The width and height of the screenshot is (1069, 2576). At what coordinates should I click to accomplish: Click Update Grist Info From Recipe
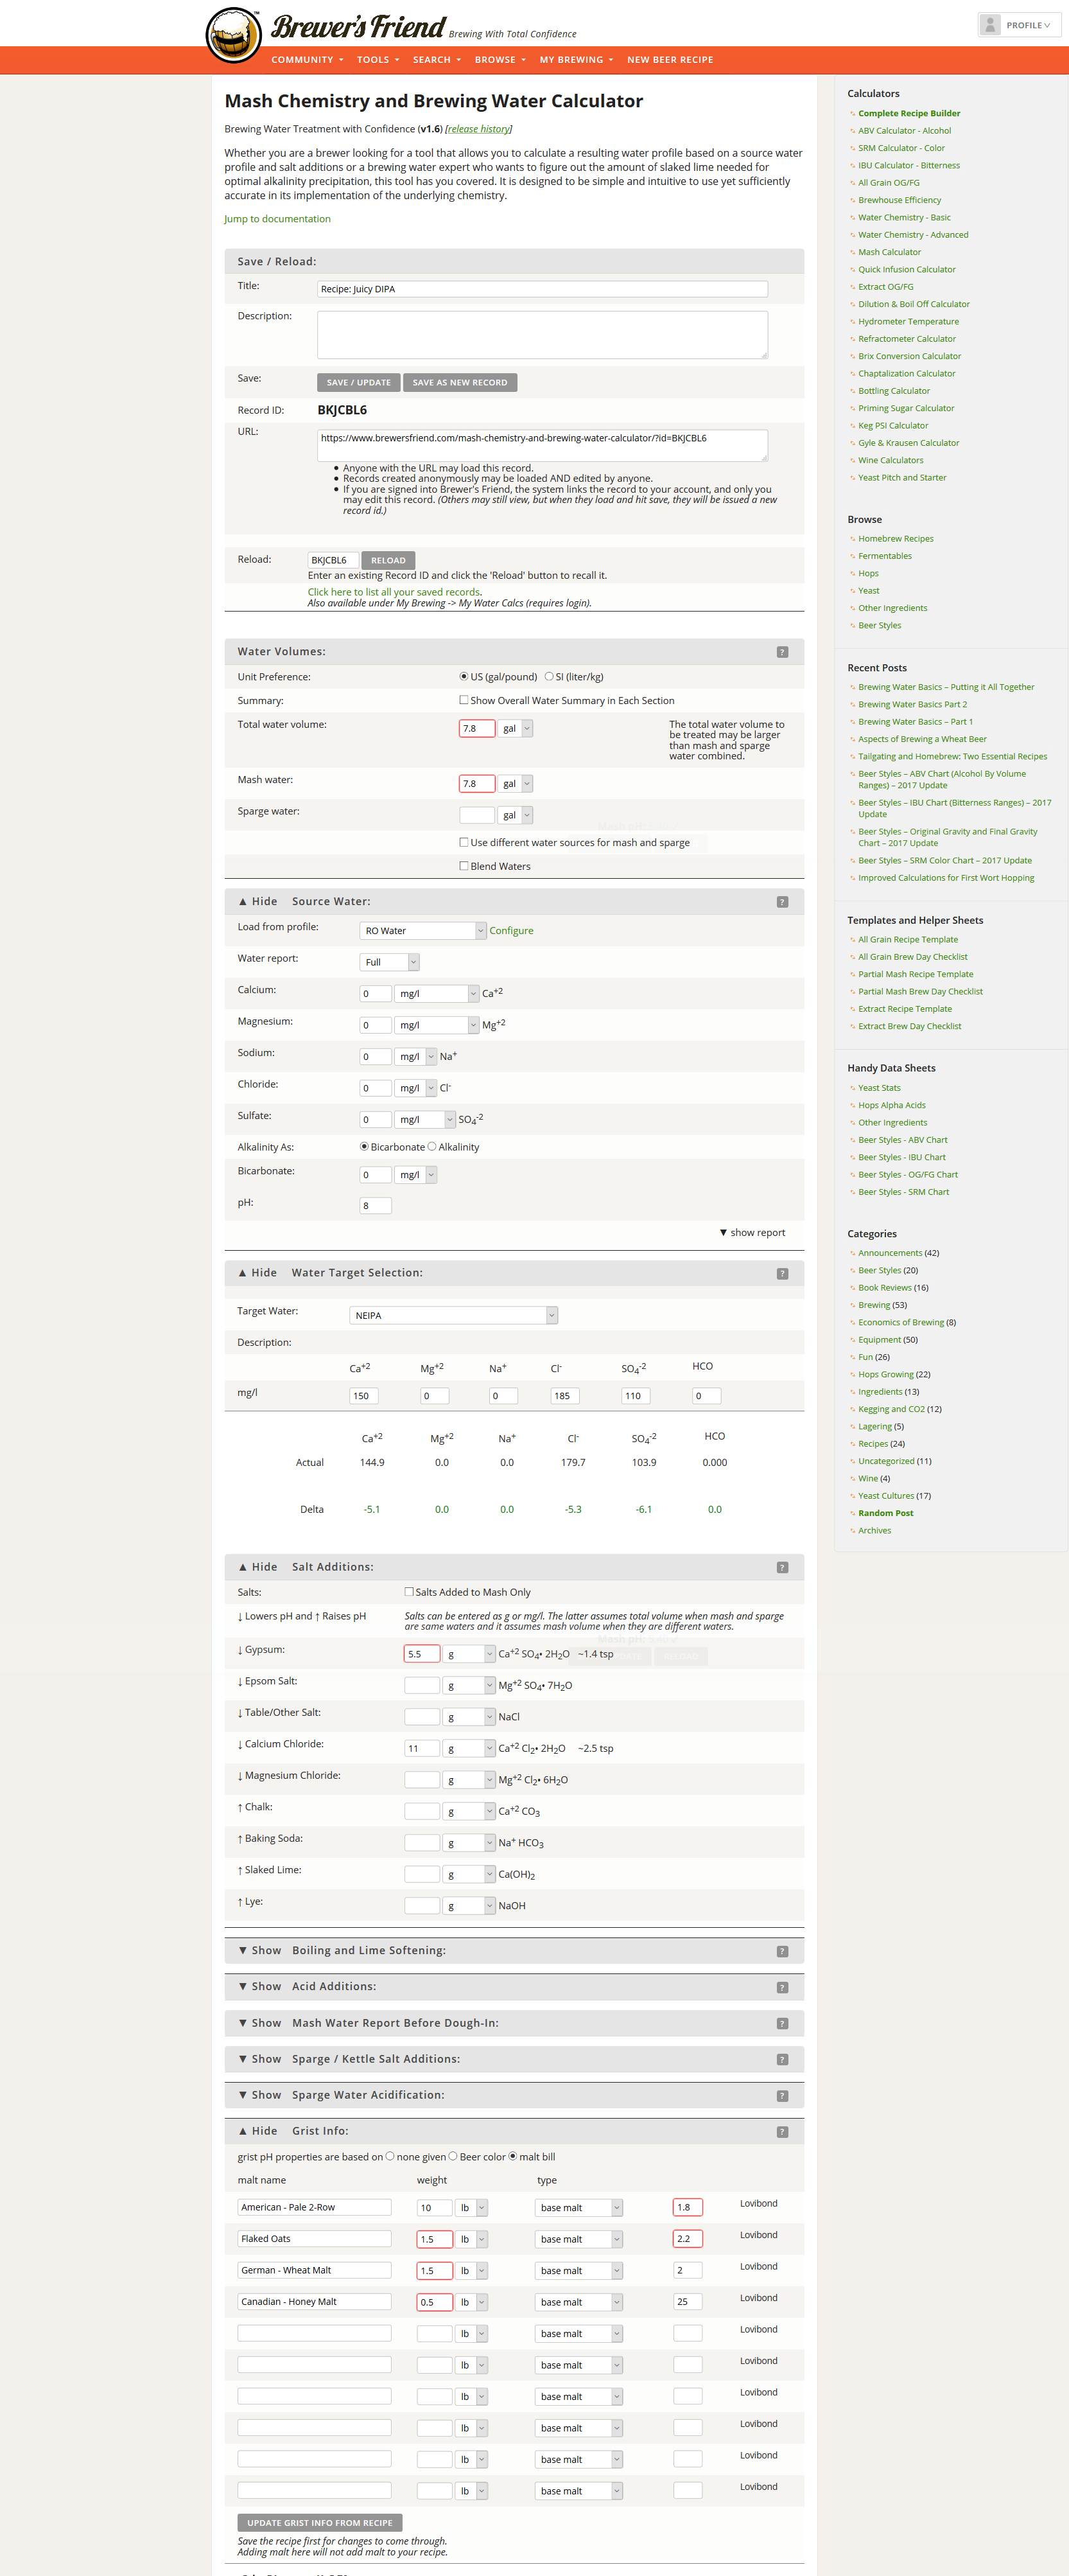click(x=320, y=2522)
